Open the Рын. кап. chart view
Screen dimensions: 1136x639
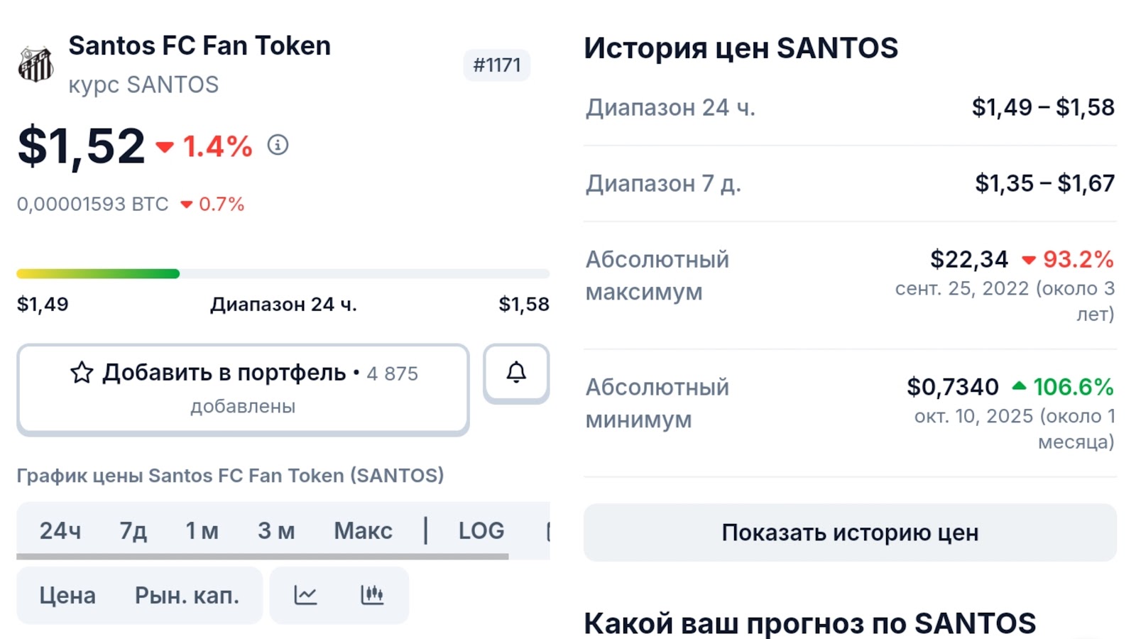point(187,595)
